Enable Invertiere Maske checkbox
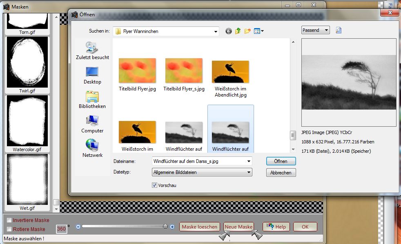 9,220
